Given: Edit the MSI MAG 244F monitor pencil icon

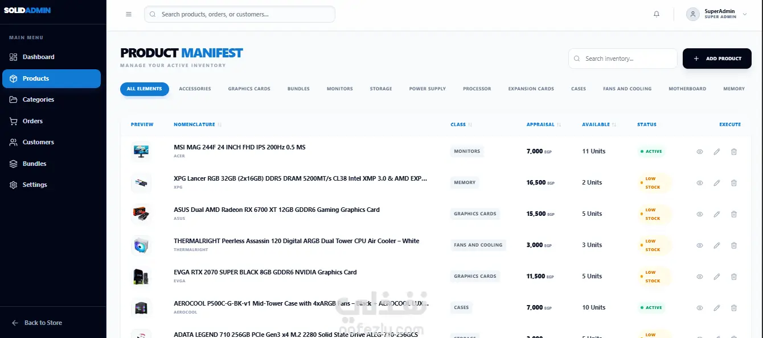Looking at the screenshot, I should tap(717, 152).
